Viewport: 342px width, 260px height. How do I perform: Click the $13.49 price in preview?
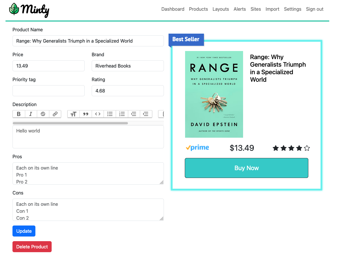242,148
